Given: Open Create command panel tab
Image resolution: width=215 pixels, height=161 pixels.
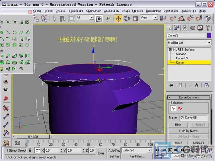Looking at the screenshot, I should 169,28.
